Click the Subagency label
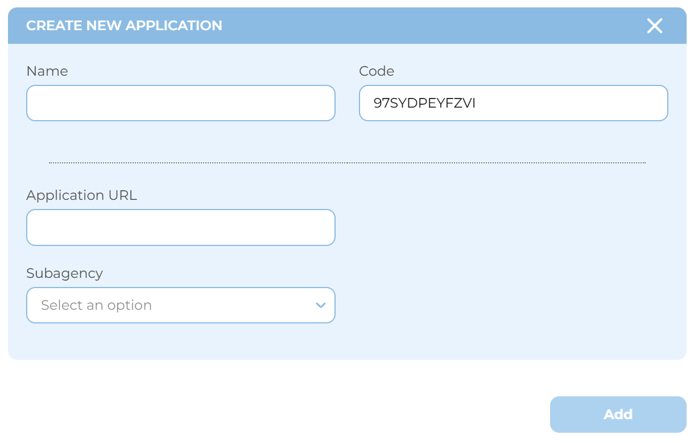694x443 pixels. [x=65, y=273]
